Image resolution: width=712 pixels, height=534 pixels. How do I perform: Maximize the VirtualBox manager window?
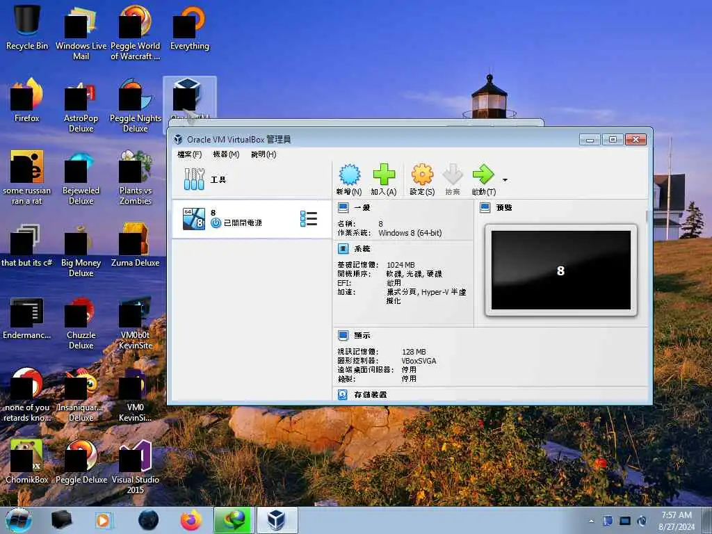click(x=613, y=139)
